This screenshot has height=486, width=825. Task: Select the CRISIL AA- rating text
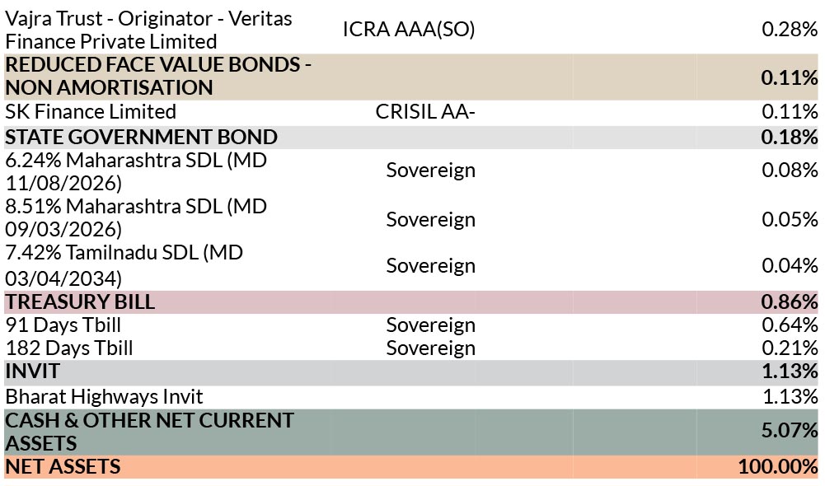point(425,112)
